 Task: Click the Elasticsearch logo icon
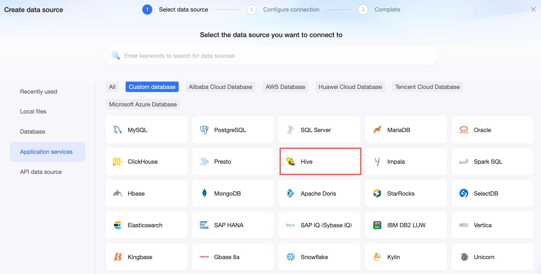(x=118, y=225)
